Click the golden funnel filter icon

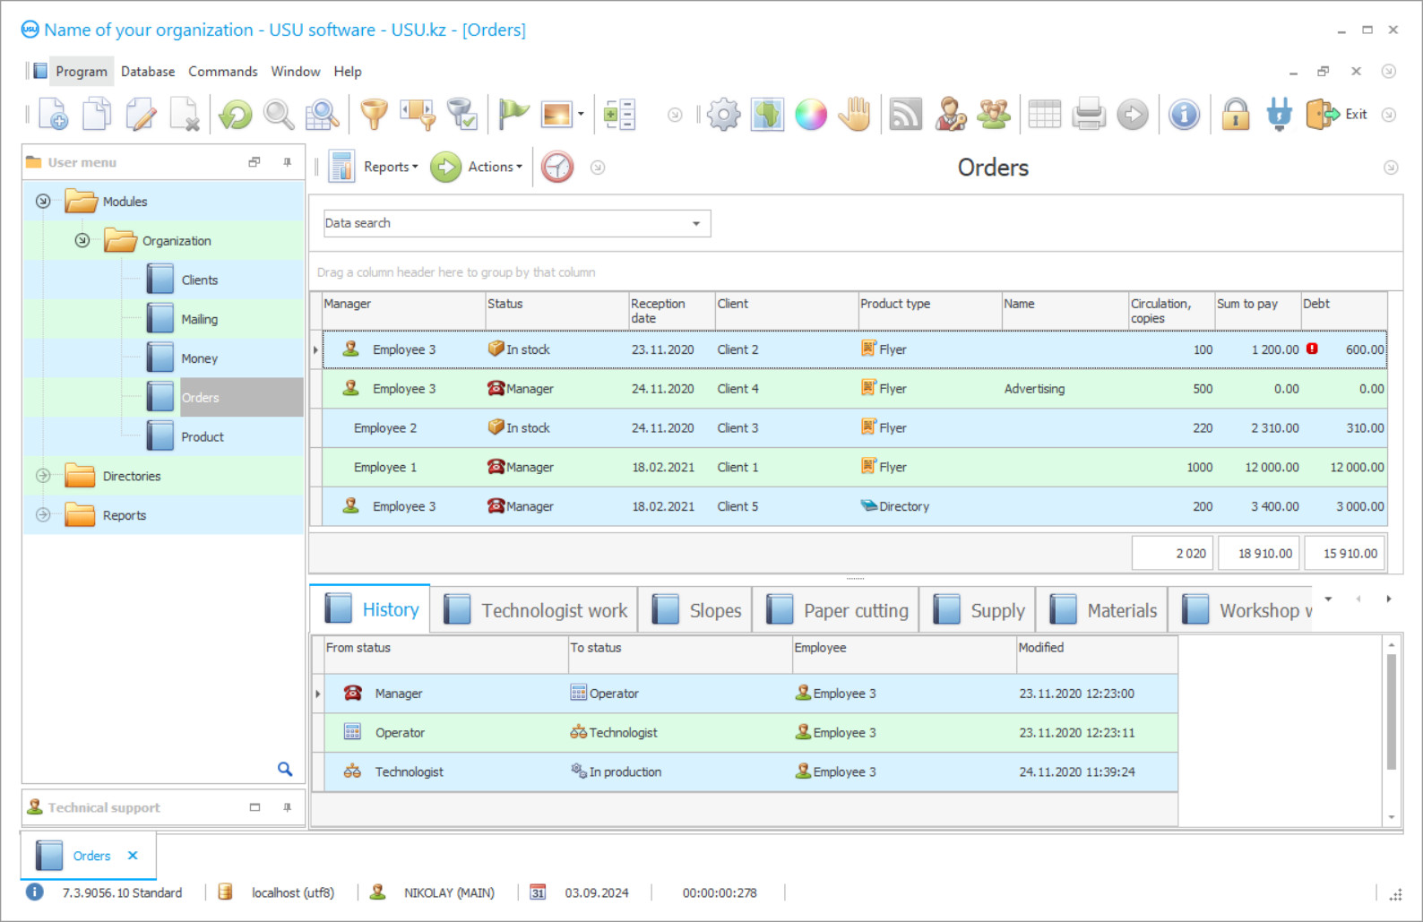click(x=374, y=115)
